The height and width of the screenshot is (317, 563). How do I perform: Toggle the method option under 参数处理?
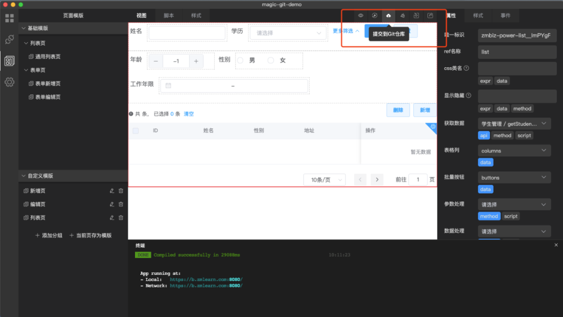tap(489, 216)
